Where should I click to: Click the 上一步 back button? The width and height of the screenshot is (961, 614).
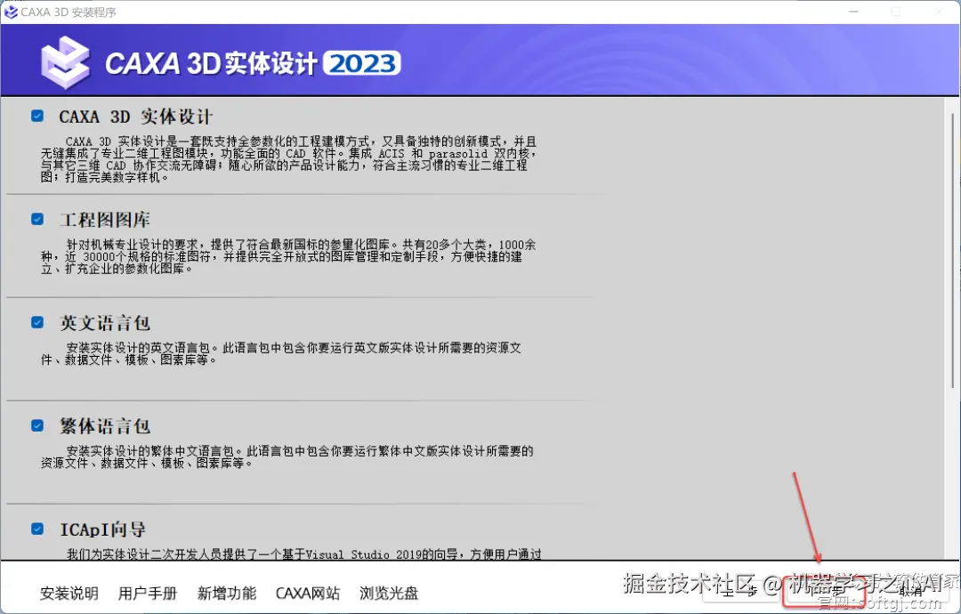pyautogui.click(x=740, y=592)
